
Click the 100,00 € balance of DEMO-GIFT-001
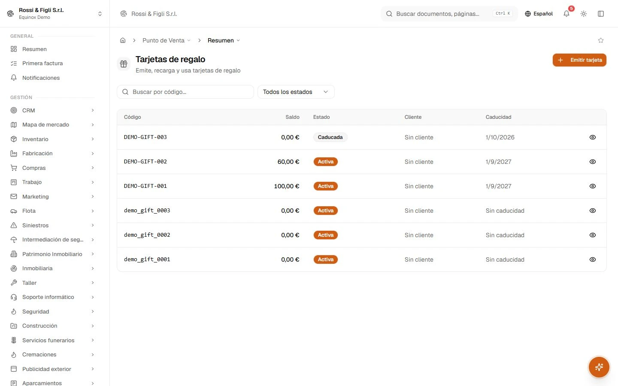287,186
